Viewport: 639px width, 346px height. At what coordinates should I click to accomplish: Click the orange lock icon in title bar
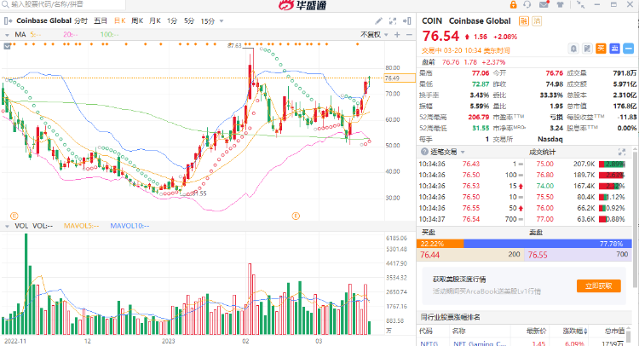(x=513, y=4)
